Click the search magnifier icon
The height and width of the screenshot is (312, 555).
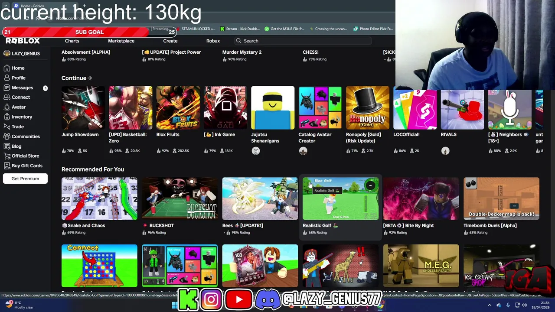pyautogui.click(x=238, y=41)
